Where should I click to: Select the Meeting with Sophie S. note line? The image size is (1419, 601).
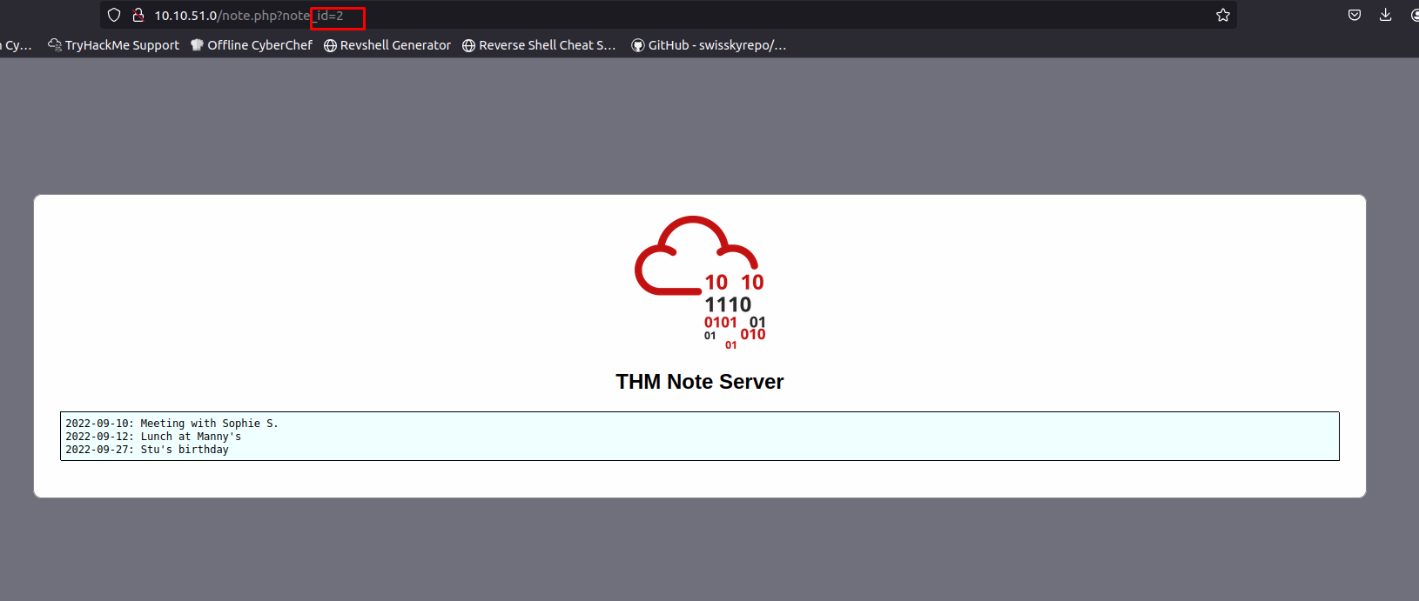172,424
